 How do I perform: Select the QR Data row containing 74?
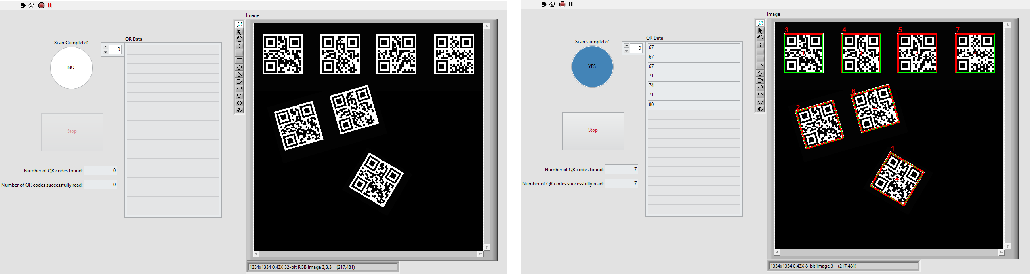[694, 85]
